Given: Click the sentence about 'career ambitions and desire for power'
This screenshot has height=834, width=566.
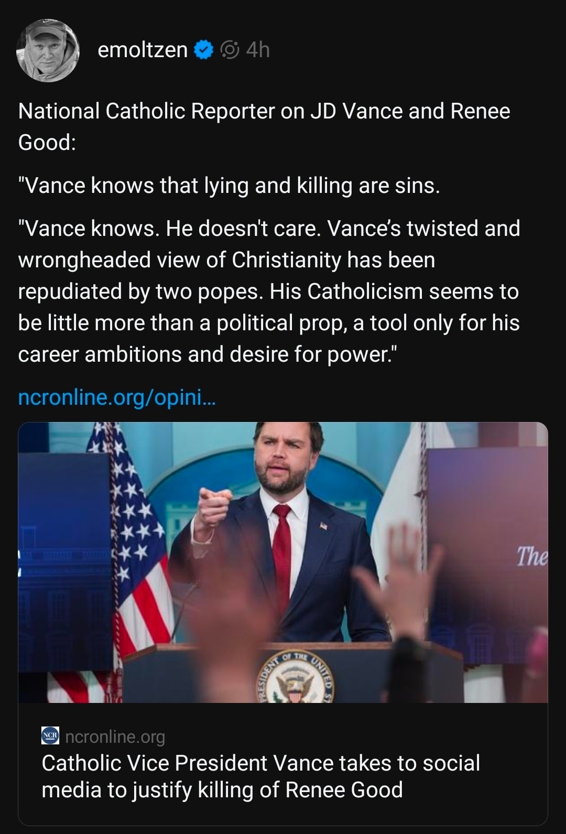Looking at the screenshot, I should pyautogui.click(x=210, y=353).
